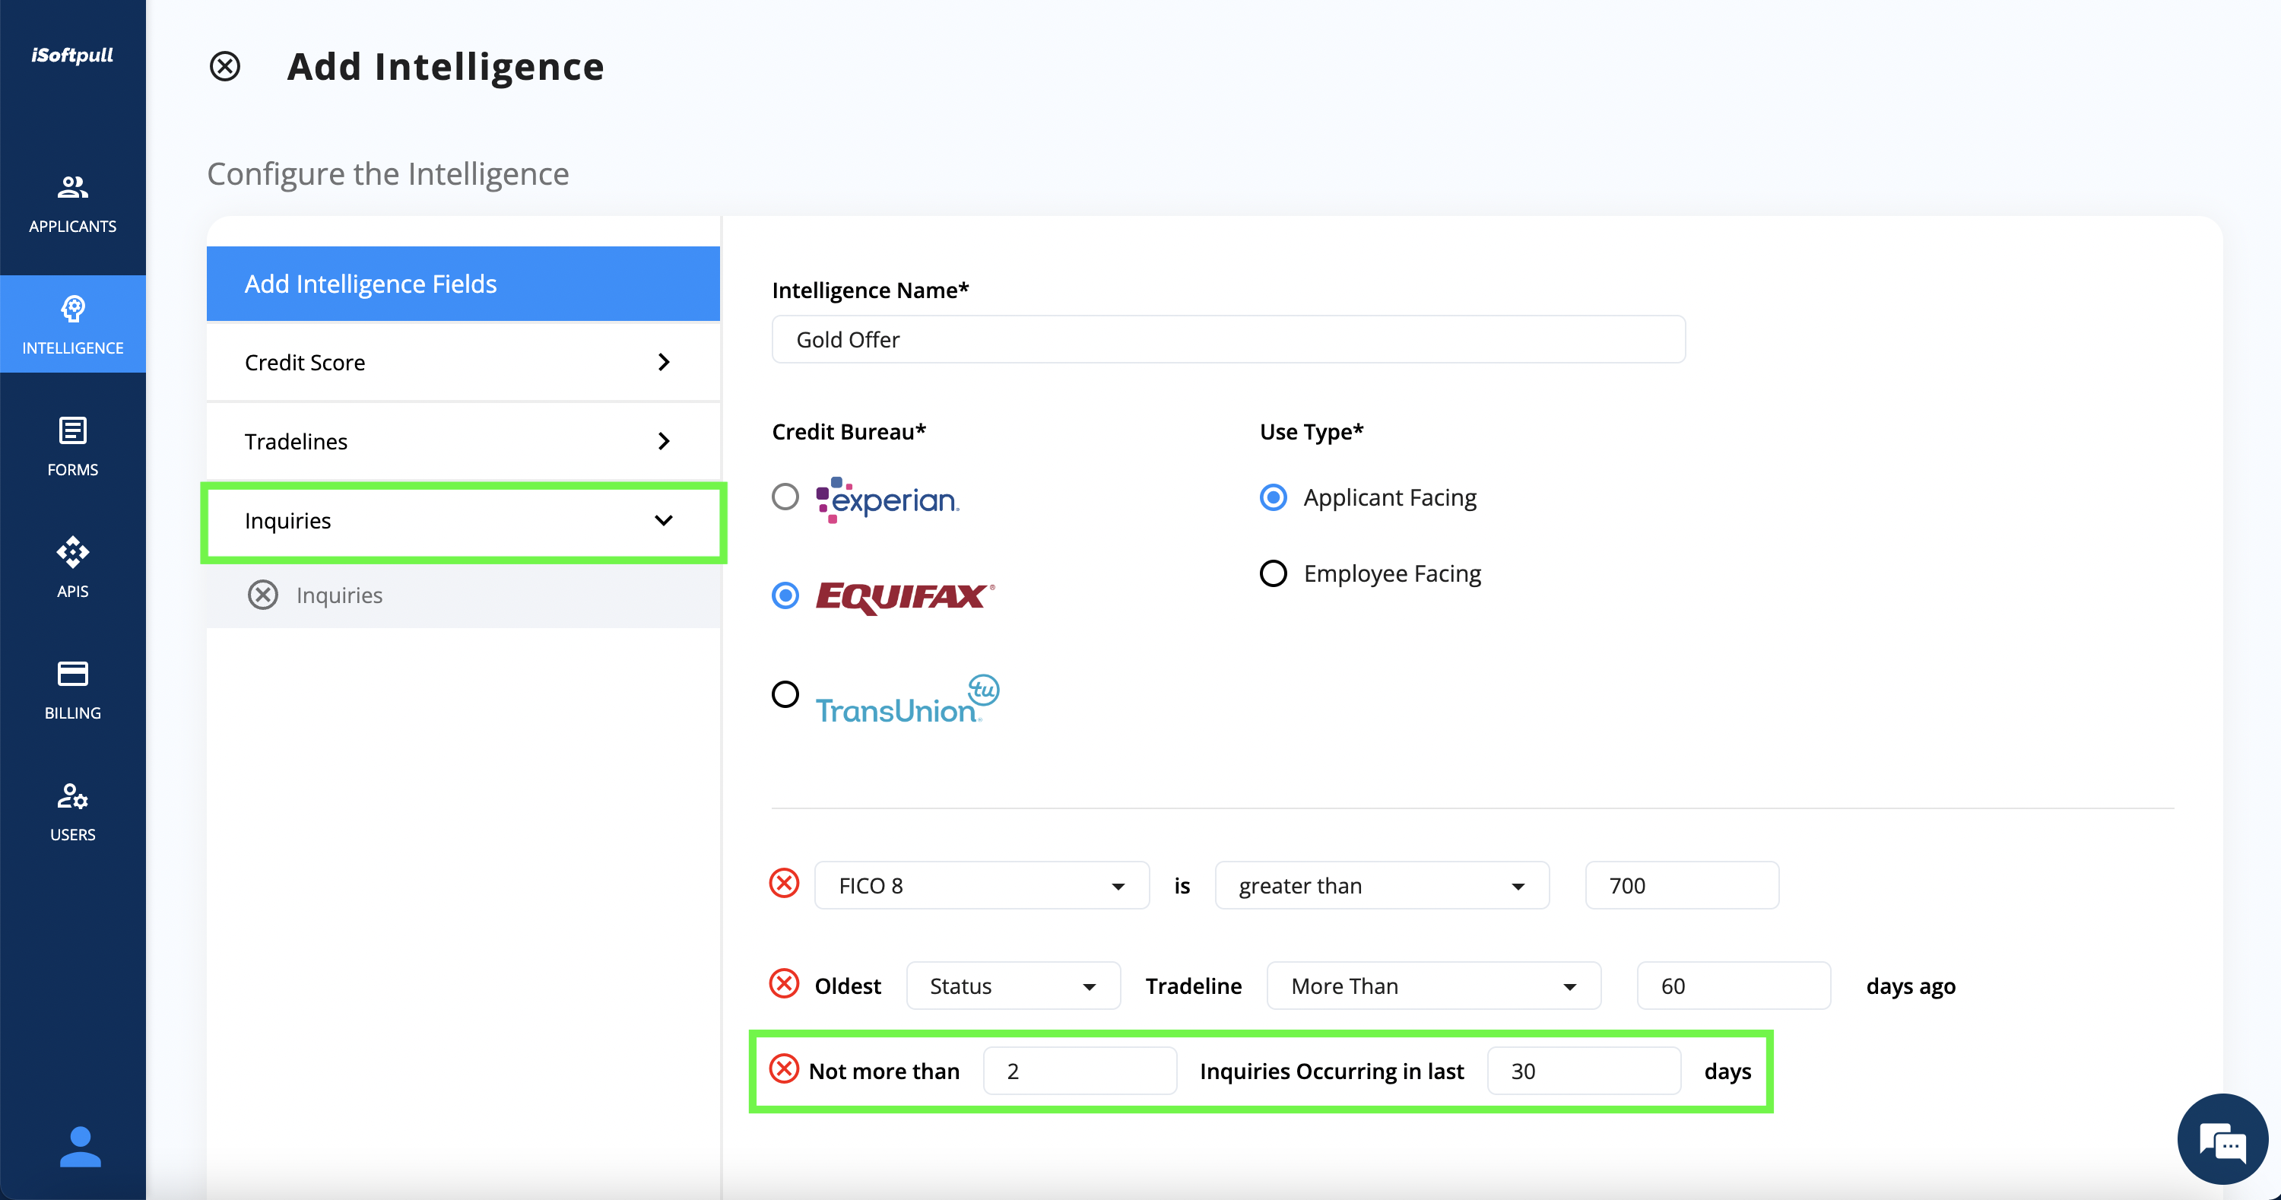The height and width of the screenshot is (1200, 2281).
Task: Click the iSoftpull logo
Action: click(72, 55)
